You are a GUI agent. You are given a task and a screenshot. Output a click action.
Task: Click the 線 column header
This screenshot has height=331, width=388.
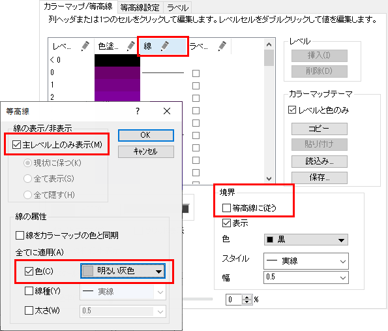(x=163, y=46)
